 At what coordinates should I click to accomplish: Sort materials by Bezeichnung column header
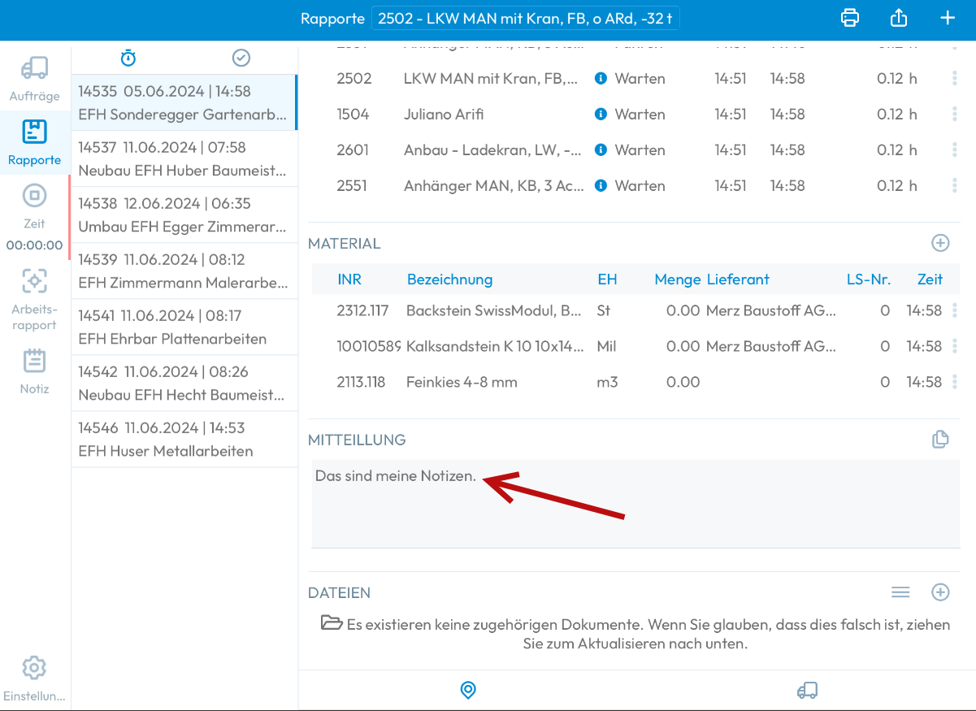[x=449, y=280]
